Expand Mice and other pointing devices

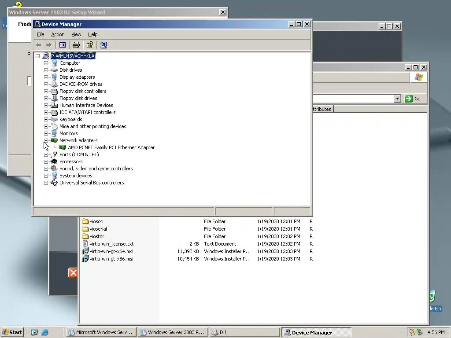click(46, 126)
